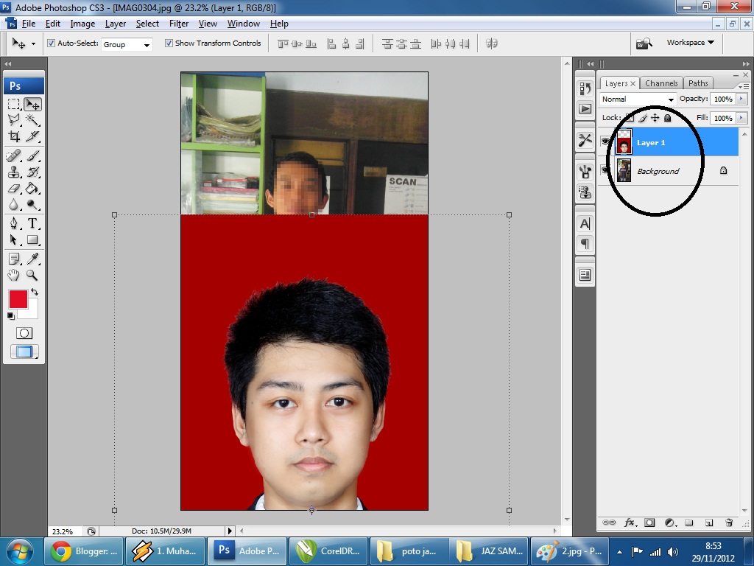Click the red foreground color swatch

pyautogui.click(x=18, y=299)
